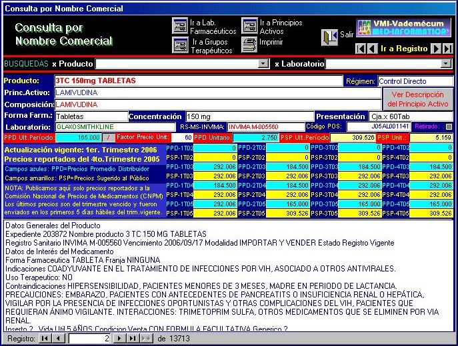Click the PSP-2T05 value 309.526
The width and height of the screenshot is (458, 346).
pyautogui.click(x=287, y=214)
